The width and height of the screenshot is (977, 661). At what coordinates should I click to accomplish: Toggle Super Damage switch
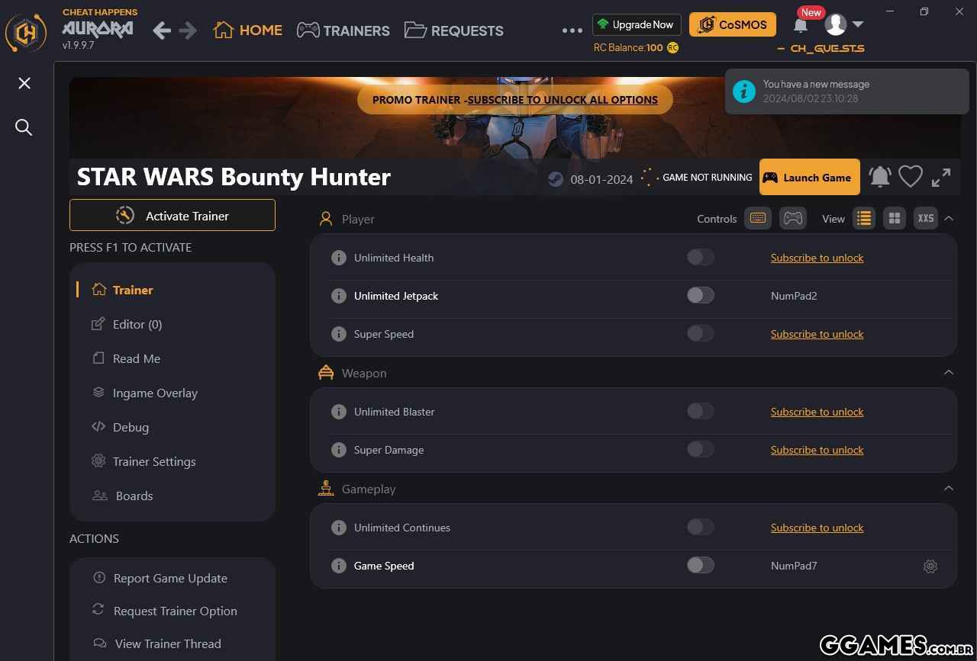(701, 449)
